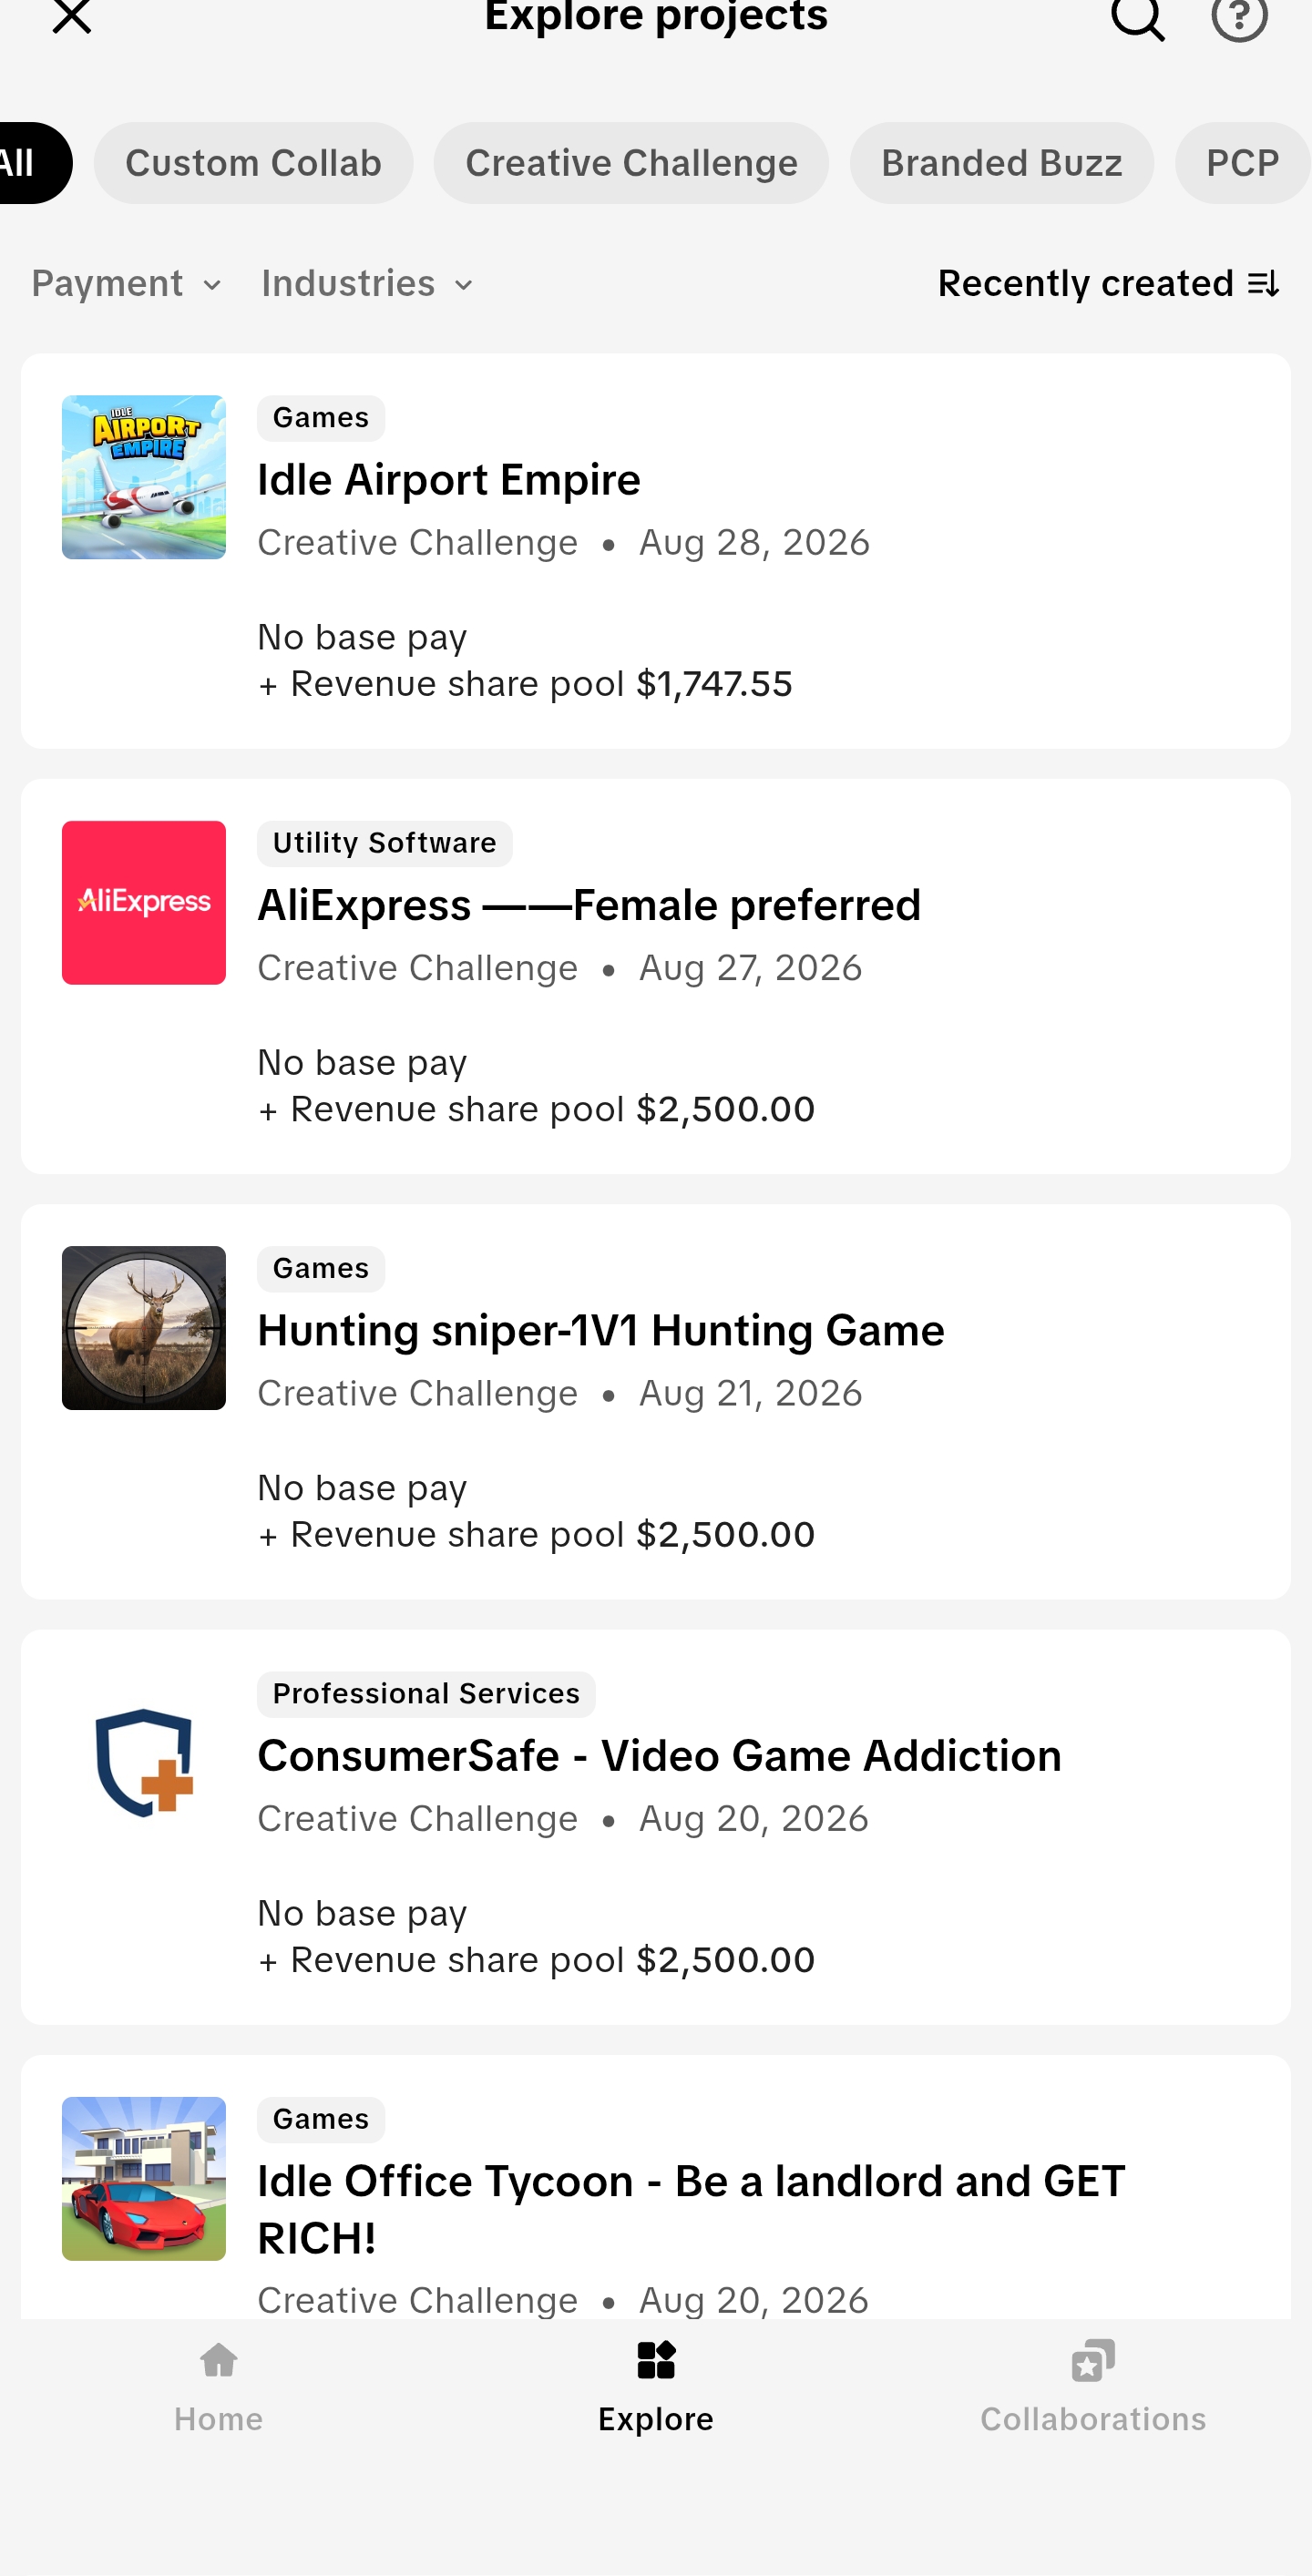Open ConsumerSafe - Video Game Addiction project
Screen dimensions: 1312x2576
click(x=659, y=1755)
